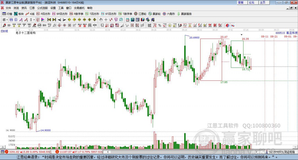Open the 交易委托 menu
The width and height of the screenshot is (298, 160).
tap(79, 8)
